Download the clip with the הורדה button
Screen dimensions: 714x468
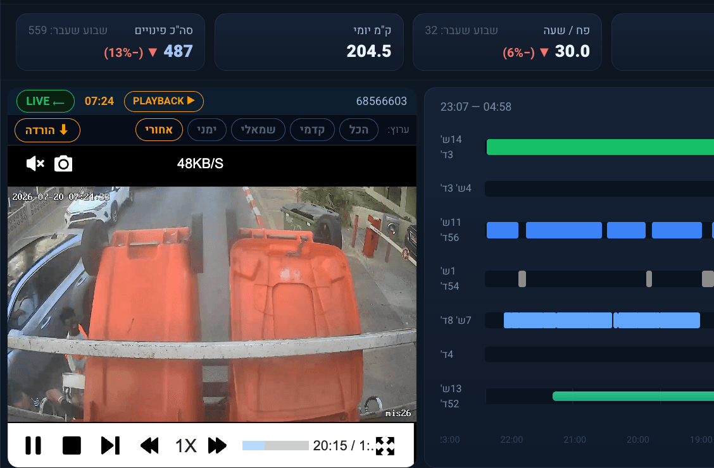47,130
